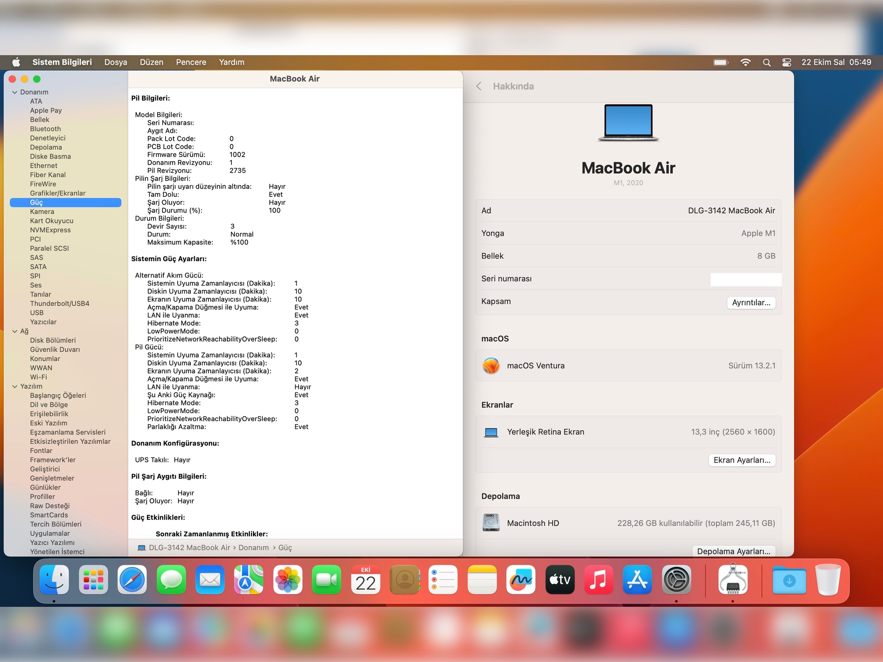Click the battery status icon
883x662 pixels.
(721, 62)
